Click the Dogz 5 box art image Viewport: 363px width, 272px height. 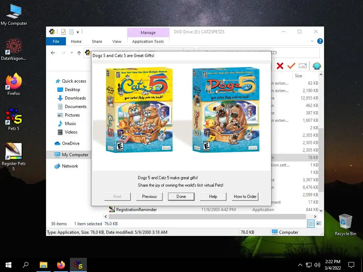point(226,110)
